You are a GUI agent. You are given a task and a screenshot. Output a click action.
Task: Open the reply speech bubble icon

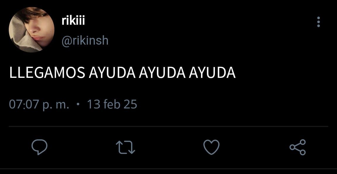tap(39, 147)
